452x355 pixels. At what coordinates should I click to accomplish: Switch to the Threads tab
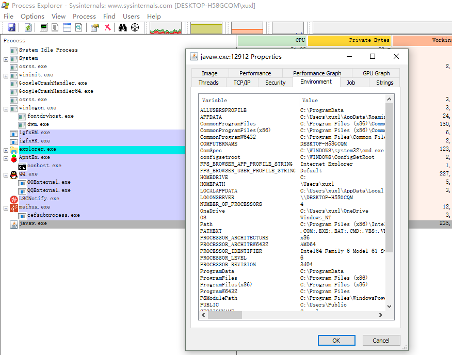[208, 83]
